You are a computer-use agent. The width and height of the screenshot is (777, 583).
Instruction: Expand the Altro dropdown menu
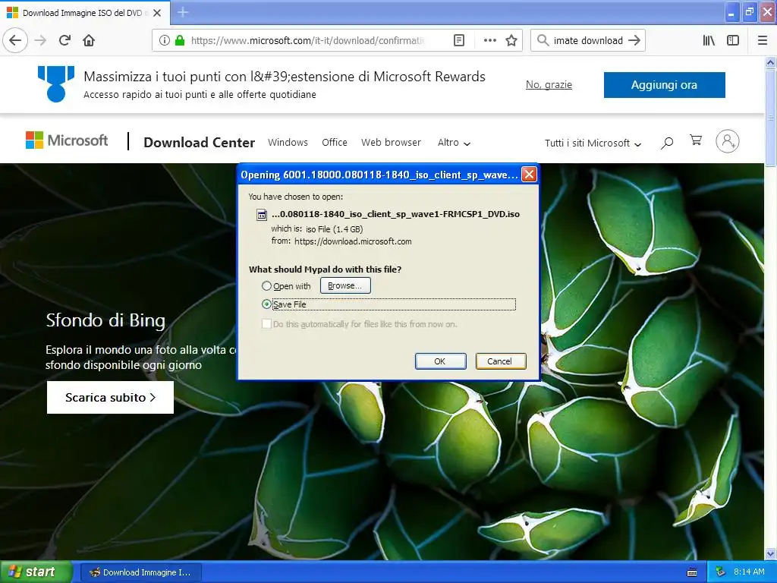coord(454,143)
